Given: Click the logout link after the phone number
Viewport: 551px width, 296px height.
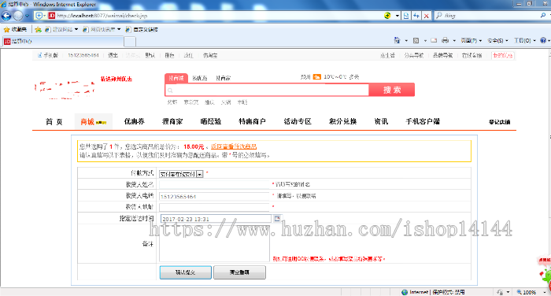Looking at the screenshot, I should coord(113,55).
